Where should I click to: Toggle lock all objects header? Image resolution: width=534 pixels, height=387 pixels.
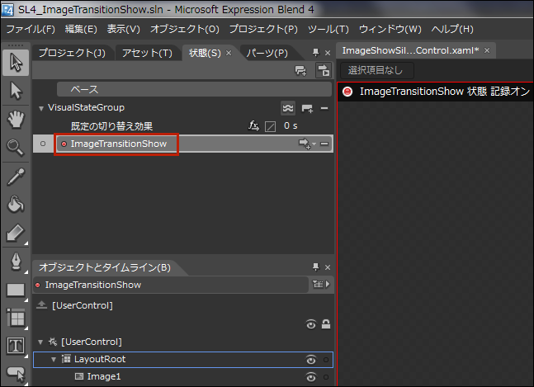(x=326, y=324)
